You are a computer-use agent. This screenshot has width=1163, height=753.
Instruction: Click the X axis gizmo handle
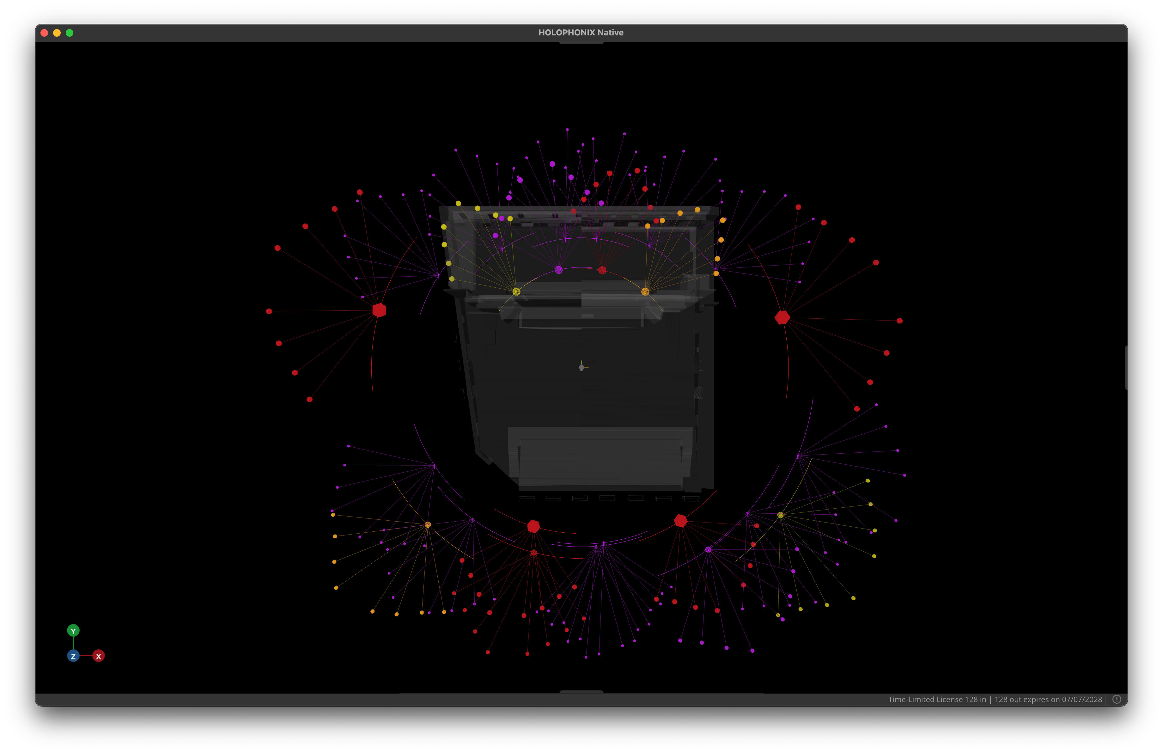(99, 656)
